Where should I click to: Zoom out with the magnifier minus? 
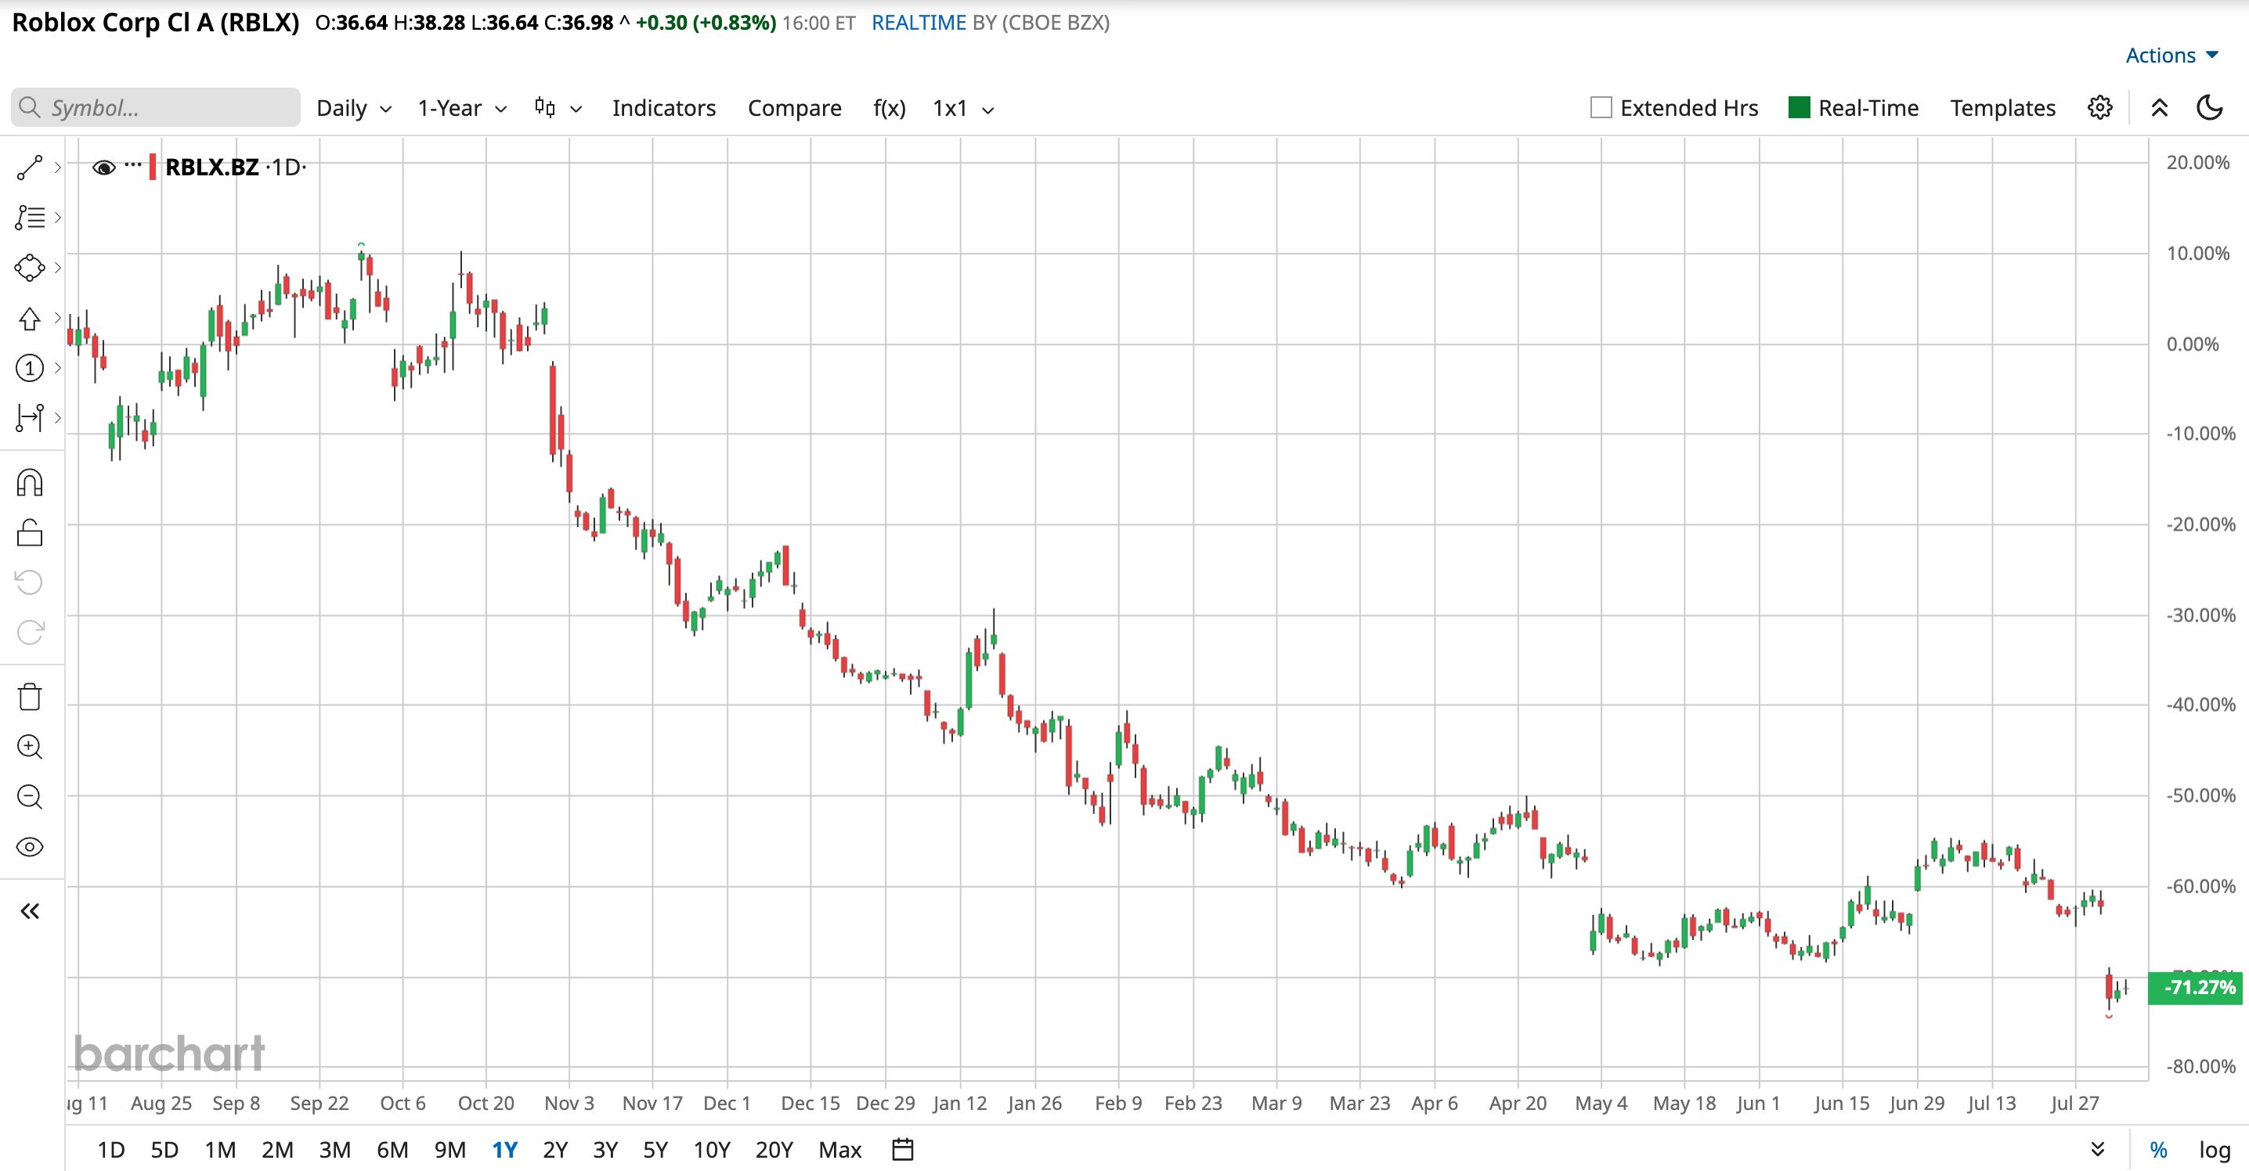point(30,797)
